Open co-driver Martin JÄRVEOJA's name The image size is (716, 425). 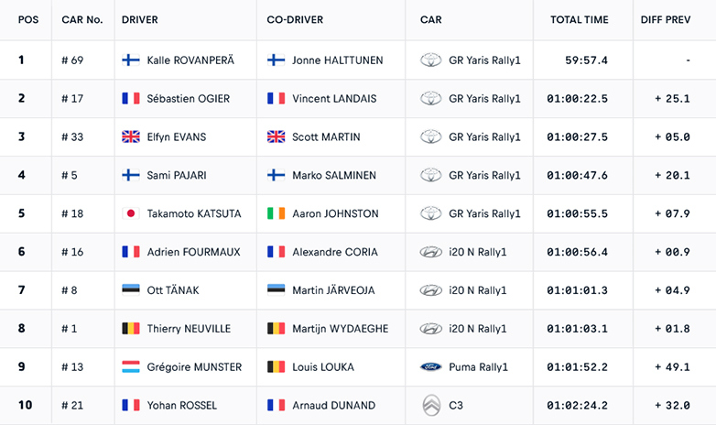tap(333, 290)
